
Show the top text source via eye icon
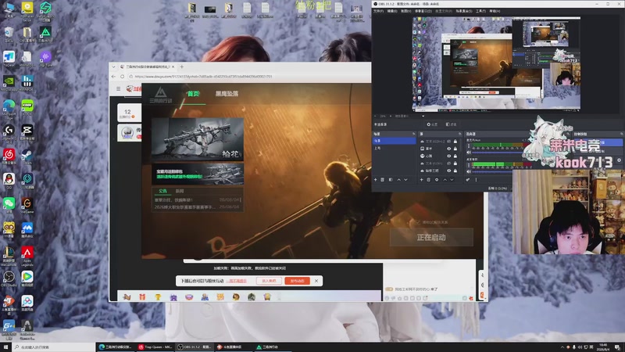click(x=448, y=142)
